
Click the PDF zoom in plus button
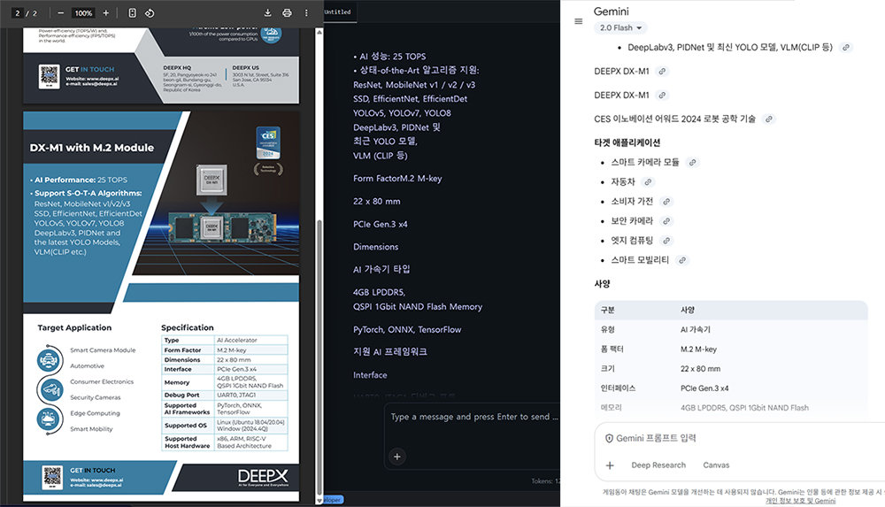[106, 13]
